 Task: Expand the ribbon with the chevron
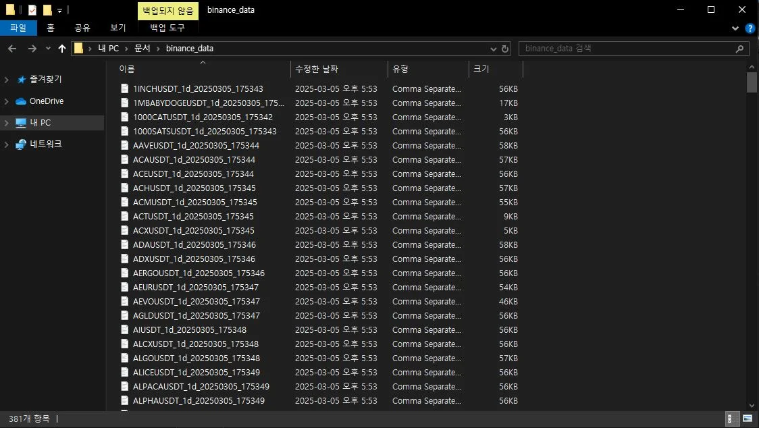coord(735,28)
